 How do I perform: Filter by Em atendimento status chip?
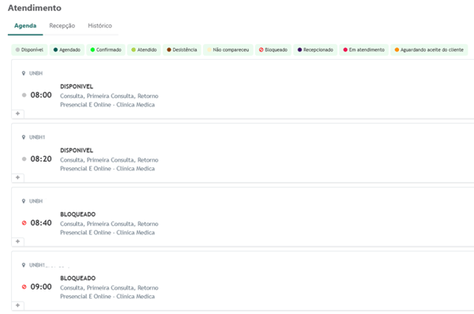364,50
